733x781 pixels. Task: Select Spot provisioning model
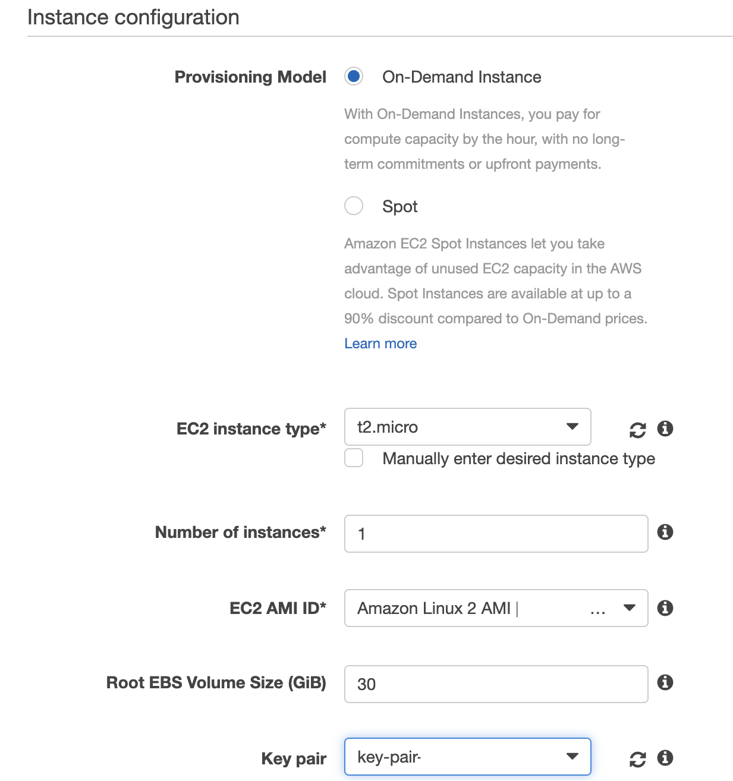[354, 206]
